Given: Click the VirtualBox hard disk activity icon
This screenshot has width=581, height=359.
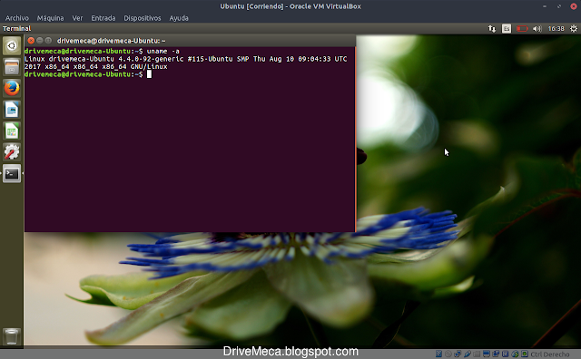Looking at the screenshot, I should (x=438, y=354).
